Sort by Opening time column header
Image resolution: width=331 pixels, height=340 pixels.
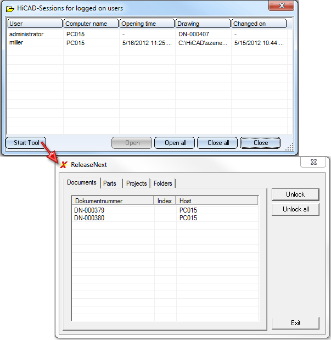[x=147, y=24]
